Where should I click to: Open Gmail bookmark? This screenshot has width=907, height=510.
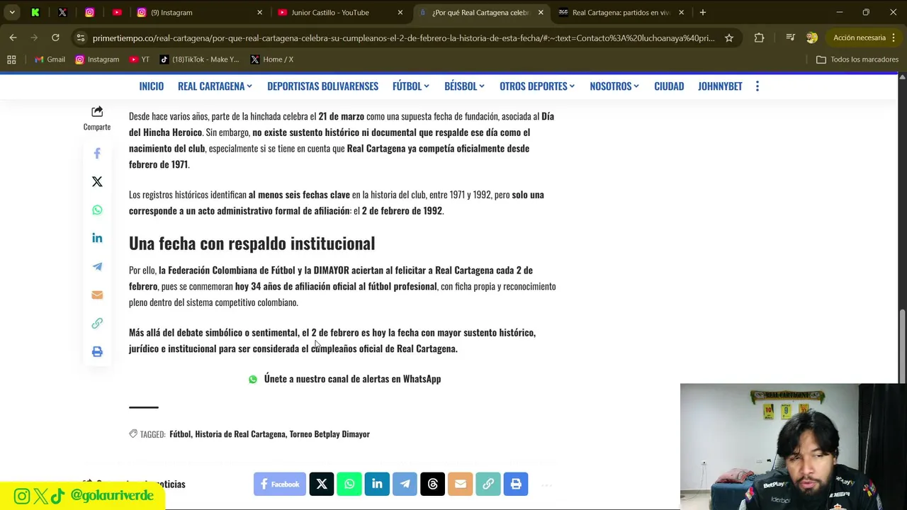click(x=49, y=59)
